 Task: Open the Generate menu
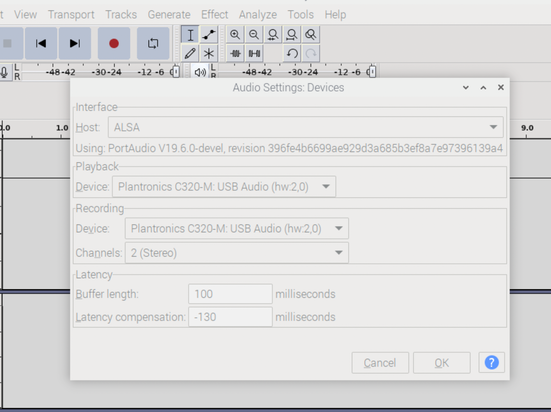tap(169, 15)
